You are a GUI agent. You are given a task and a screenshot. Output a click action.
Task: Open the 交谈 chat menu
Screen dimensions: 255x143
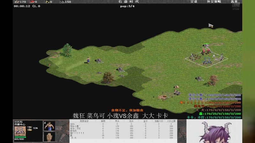click(194, 2)
